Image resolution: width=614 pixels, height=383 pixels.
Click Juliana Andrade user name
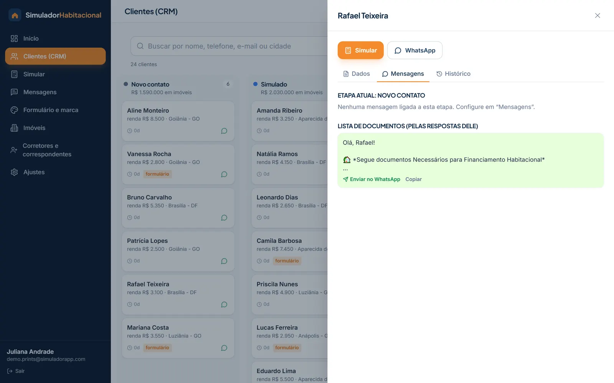[30, 352]
